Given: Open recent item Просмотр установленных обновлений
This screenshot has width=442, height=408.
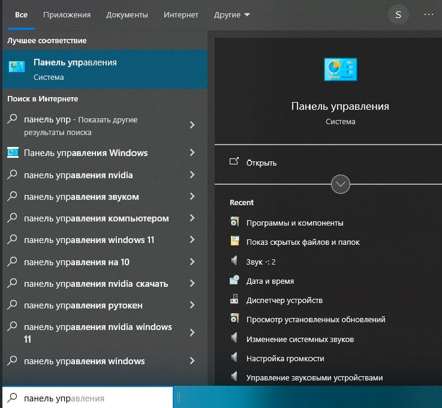Looking at the screenshot, I should 315,319.
